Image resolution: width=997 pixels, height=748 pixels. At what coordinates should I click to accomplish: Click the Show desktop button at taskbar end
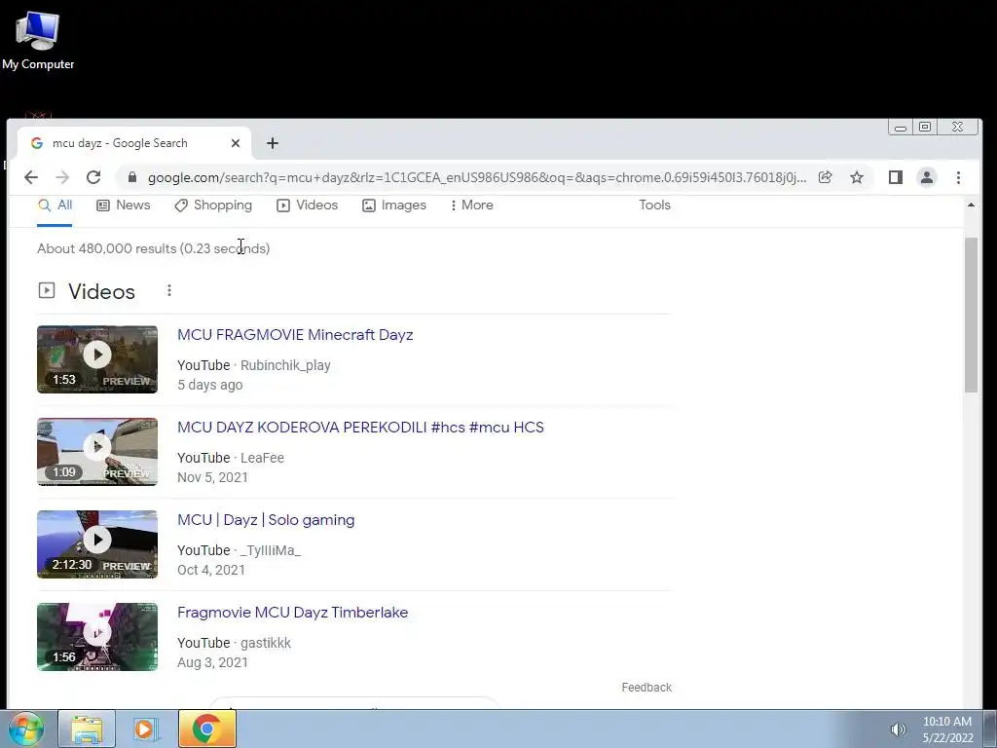click(x=990, y=729)
